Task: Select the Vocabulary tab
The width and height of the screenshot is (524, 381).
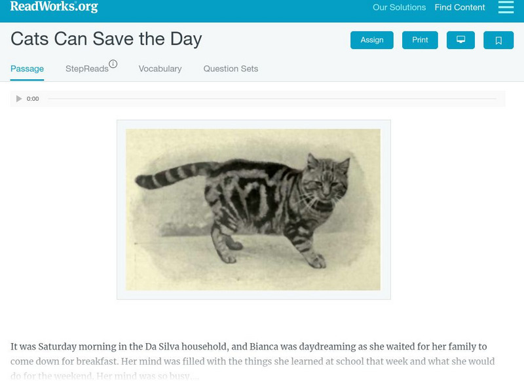Action: click(x=160, y=69)
